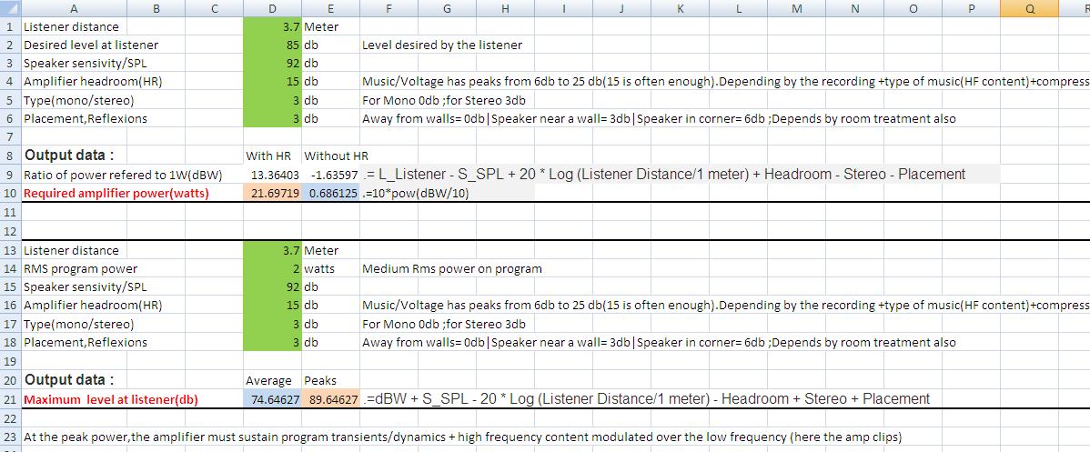Select the 89.64627 peaks cell
This screenshot has height=452, width=1090.
[x=330, y=399]
